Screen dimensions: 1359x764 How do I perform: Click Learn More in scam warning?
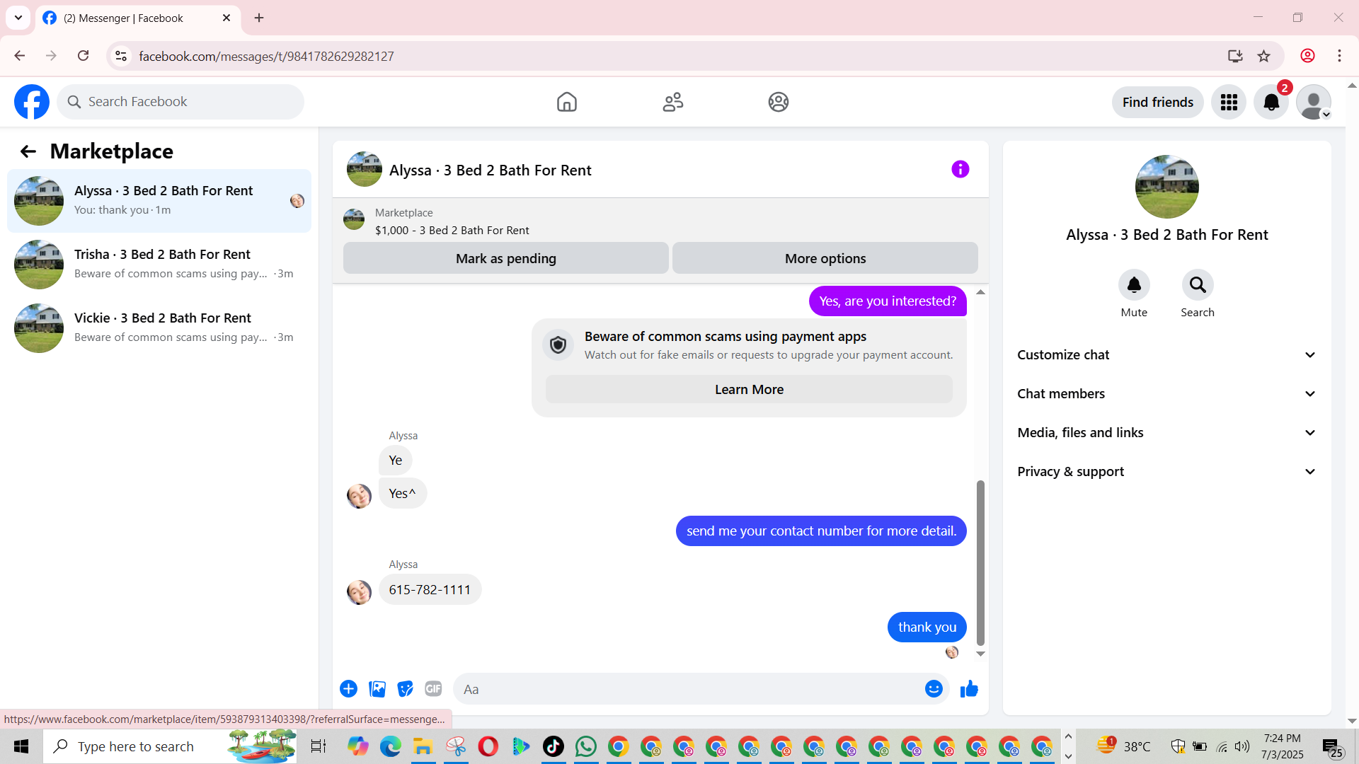749,390
